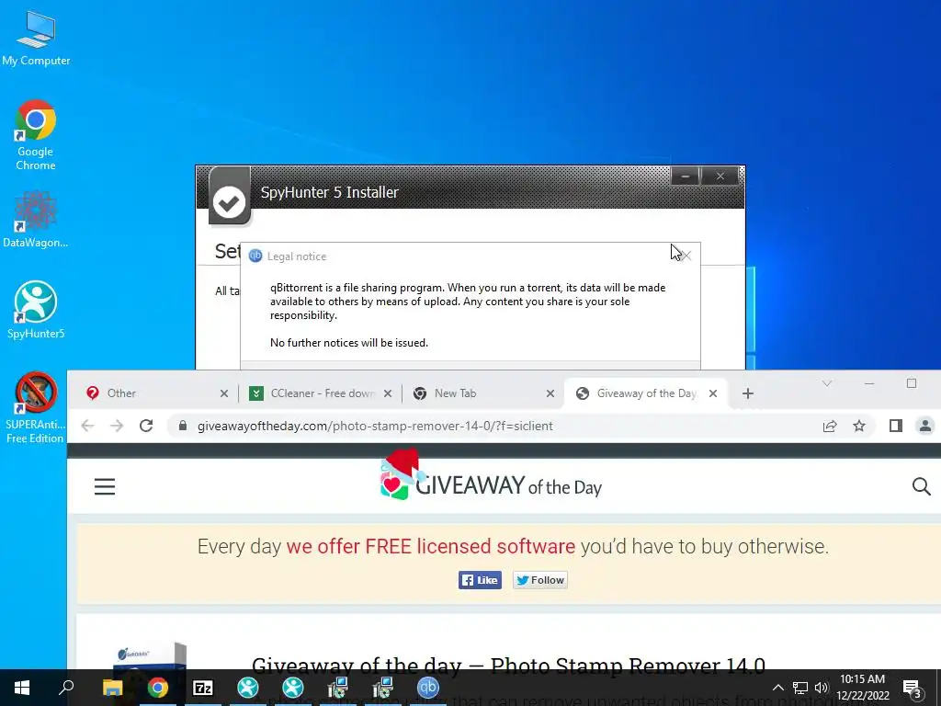Reload the giveawayoftheday page
941x706 pixels.
(x=146, y=426)
